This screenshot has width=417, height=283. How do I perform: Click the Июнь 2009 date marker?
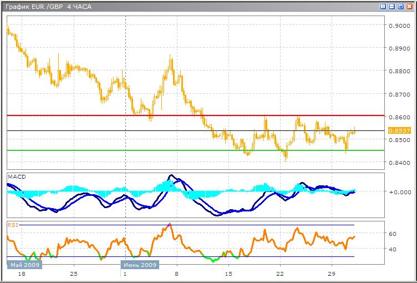tap(139, 265)
